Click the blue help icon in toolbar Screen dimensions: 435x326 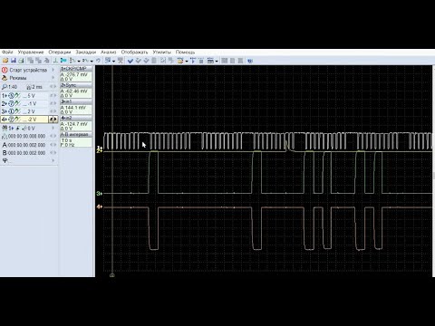[250, 61]
